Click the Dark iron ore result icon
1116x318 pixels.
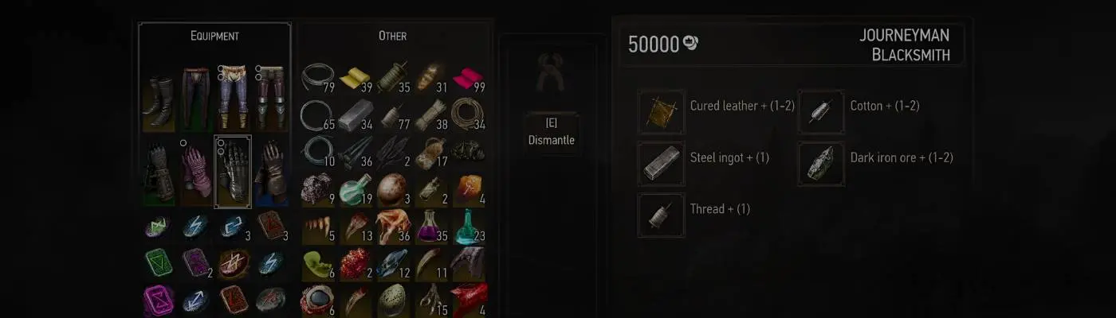[x=821, y=164]
